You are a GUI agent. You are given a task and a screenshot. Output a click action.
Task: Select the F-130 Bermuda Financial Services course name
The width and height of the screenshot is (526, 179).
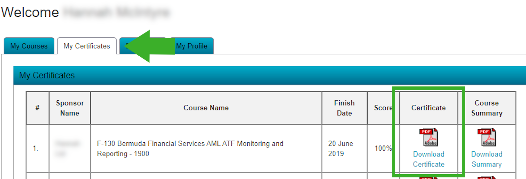point(190,148)
